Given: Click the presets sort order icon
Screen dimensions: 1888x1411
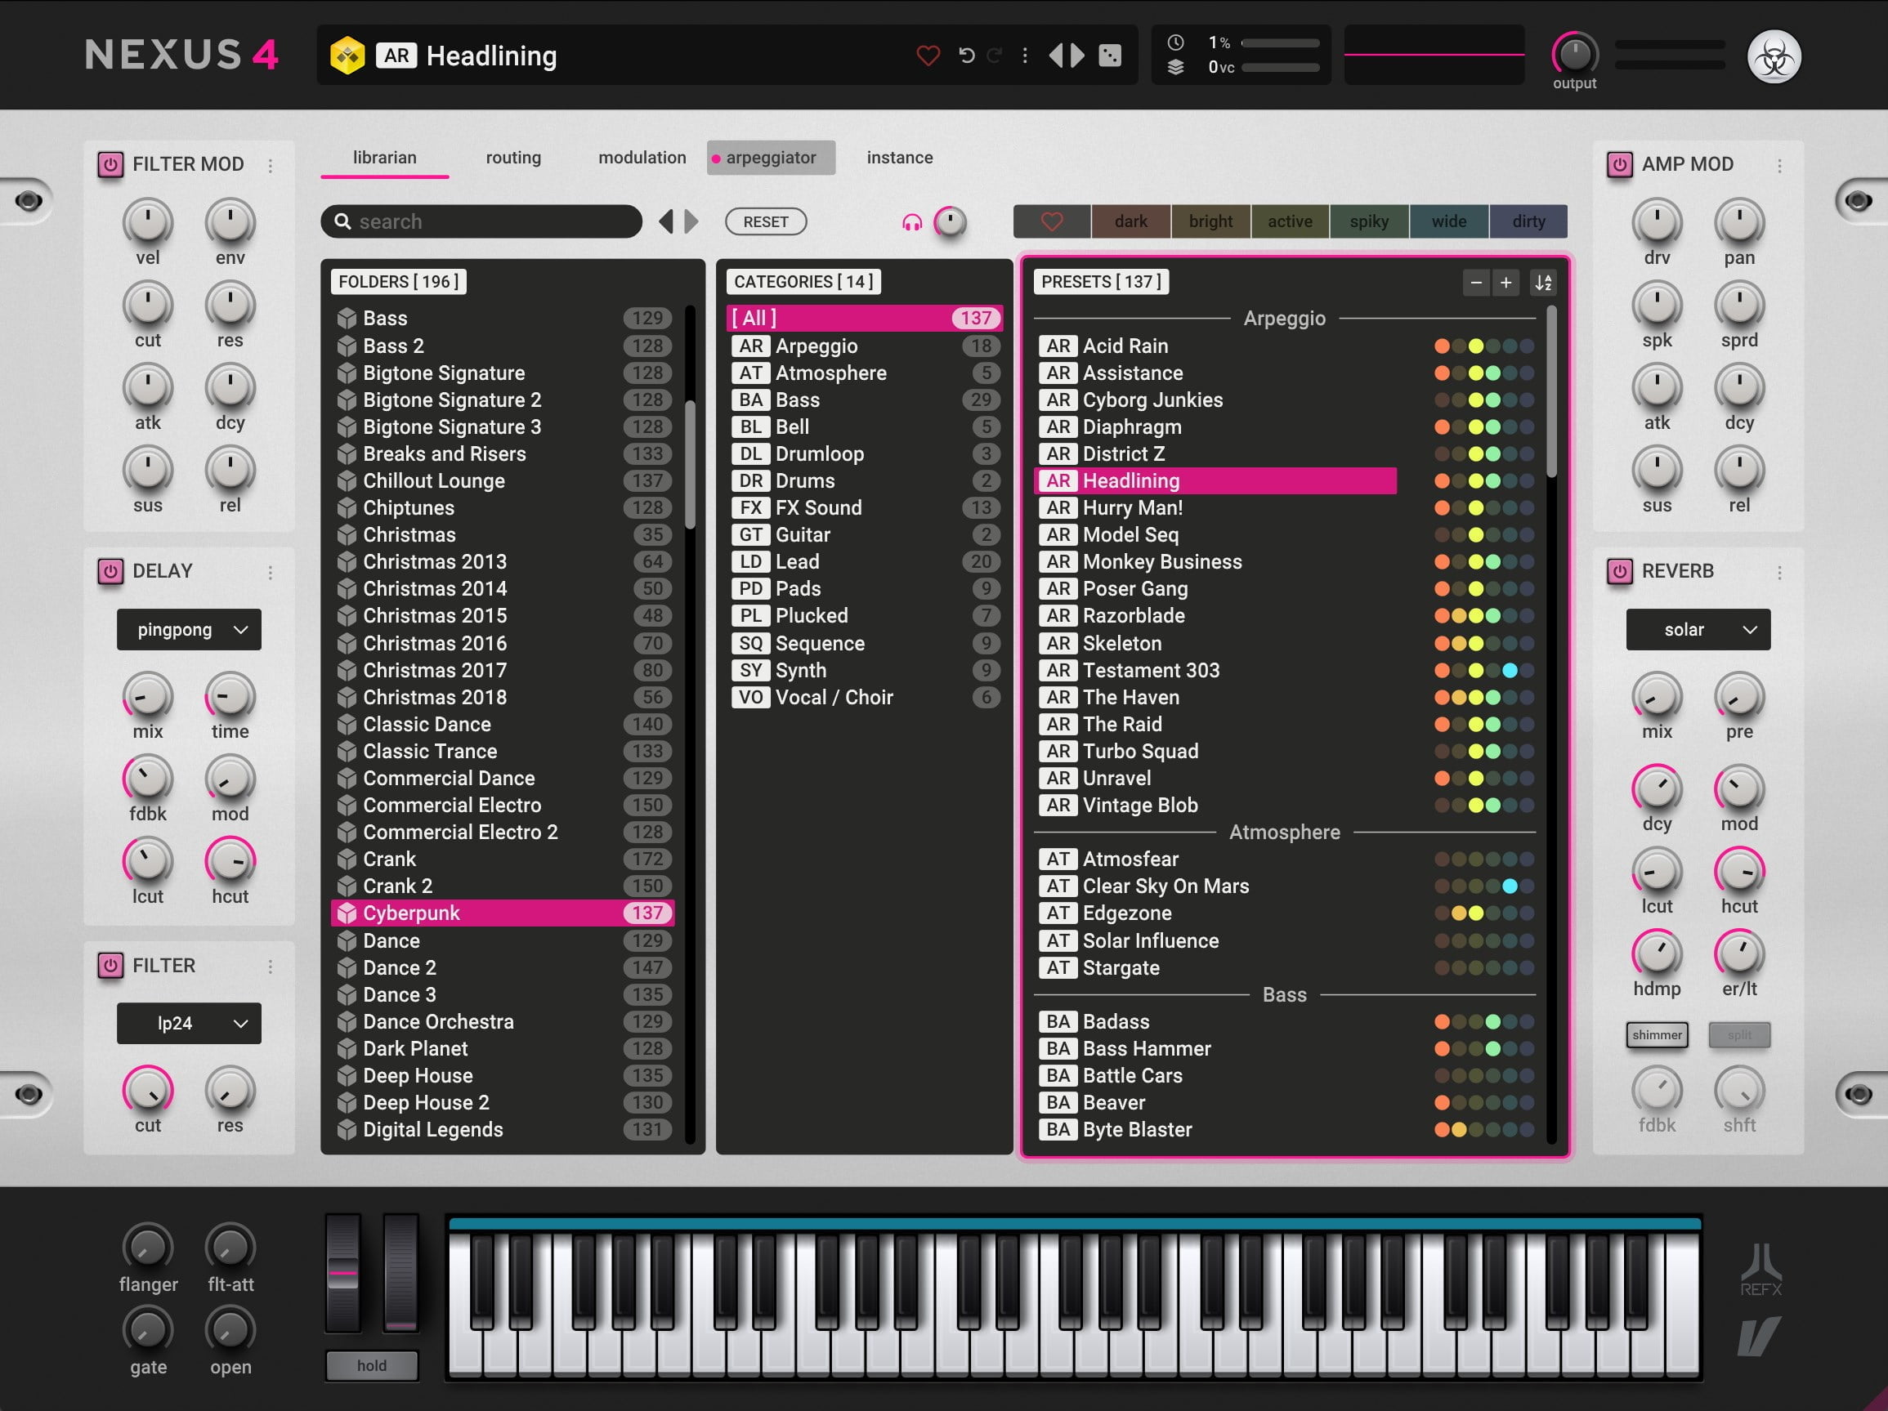Looking at the screenshot, I should coord(1542,283).
